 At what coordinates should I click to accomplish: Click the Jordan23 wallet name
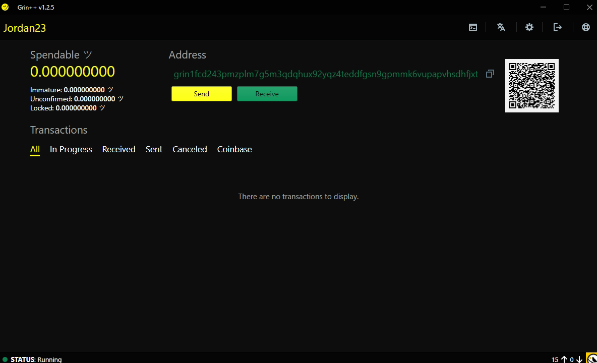point(25,28)
